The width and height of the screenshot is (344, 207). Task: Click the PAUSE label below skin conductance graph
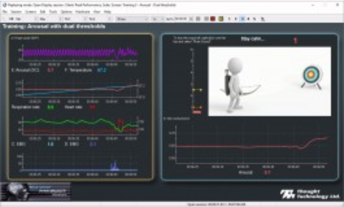pyautogui.click(x=246, y=172)
